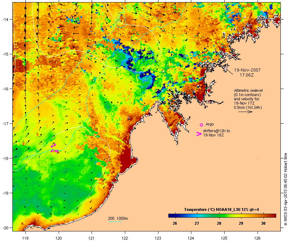
Task: Click latitude axis label -17
Action: pyautogui.click(x=5, y=123)
